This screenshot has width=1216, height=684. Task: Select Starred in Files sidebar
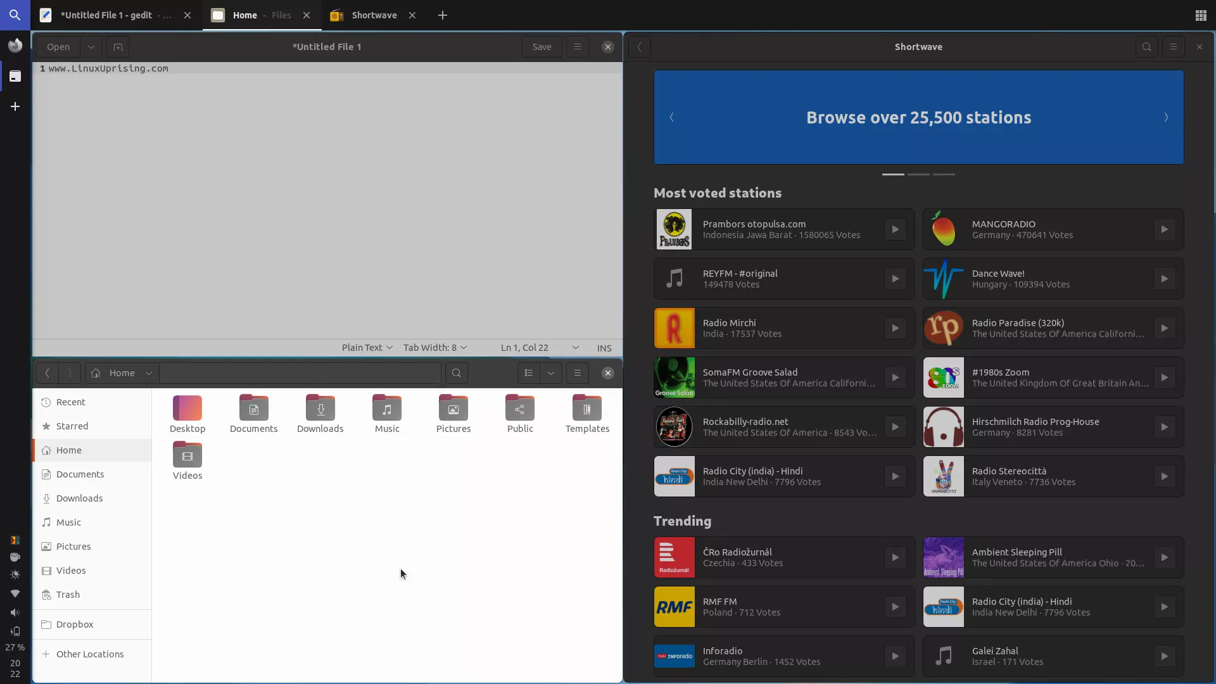[x=92, y=426]
